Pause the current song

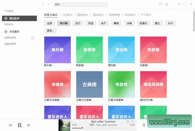pyautogui.click(x=19, y=125)
